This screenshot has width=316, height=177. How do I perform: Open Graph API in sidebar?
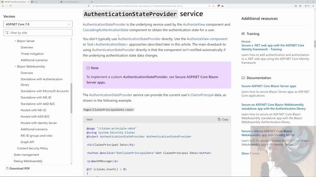click(x=27, y=142)
